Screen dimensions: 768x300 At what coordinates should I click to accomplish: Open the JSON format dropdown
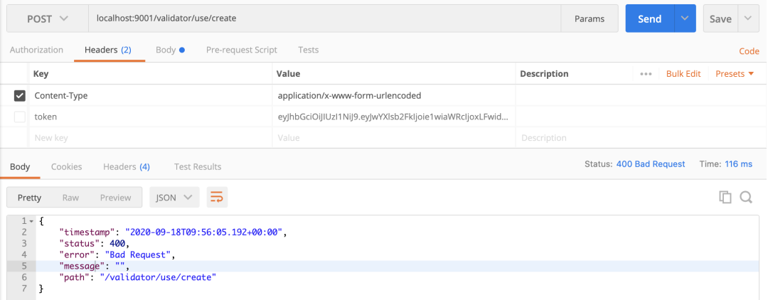tap(174, 198)
